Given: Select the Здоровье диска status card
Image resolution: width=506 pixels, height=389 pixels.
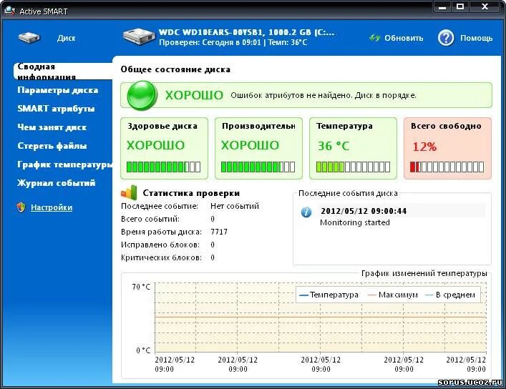Looking at the screenshot, I should click(x=165, y=148).
